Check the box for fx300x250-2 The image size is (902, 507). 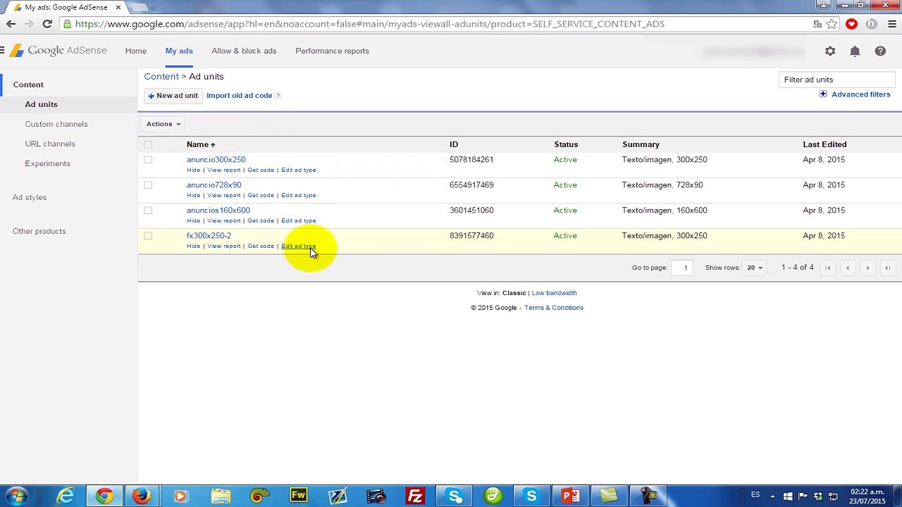click(148, 236)
